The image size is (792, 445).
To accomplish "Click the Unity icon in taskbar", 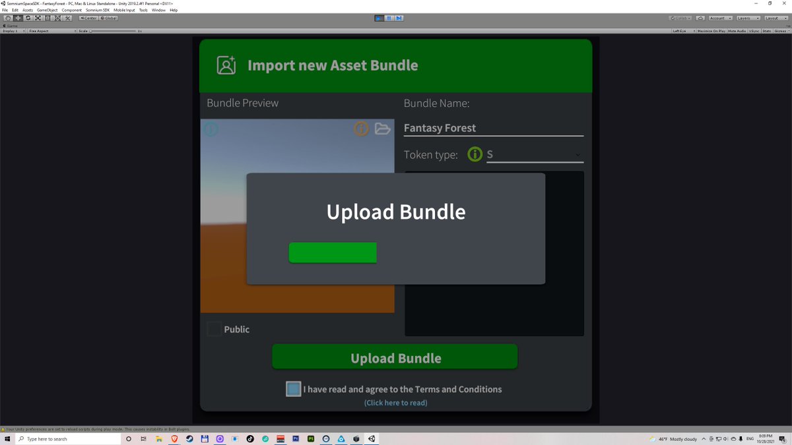I will 372,438.
